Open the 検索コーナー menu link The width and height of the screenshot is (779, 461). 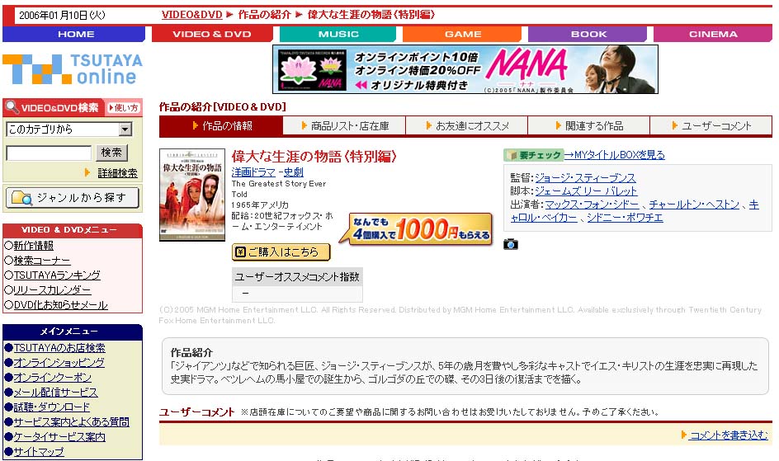[x=42, y=261]
